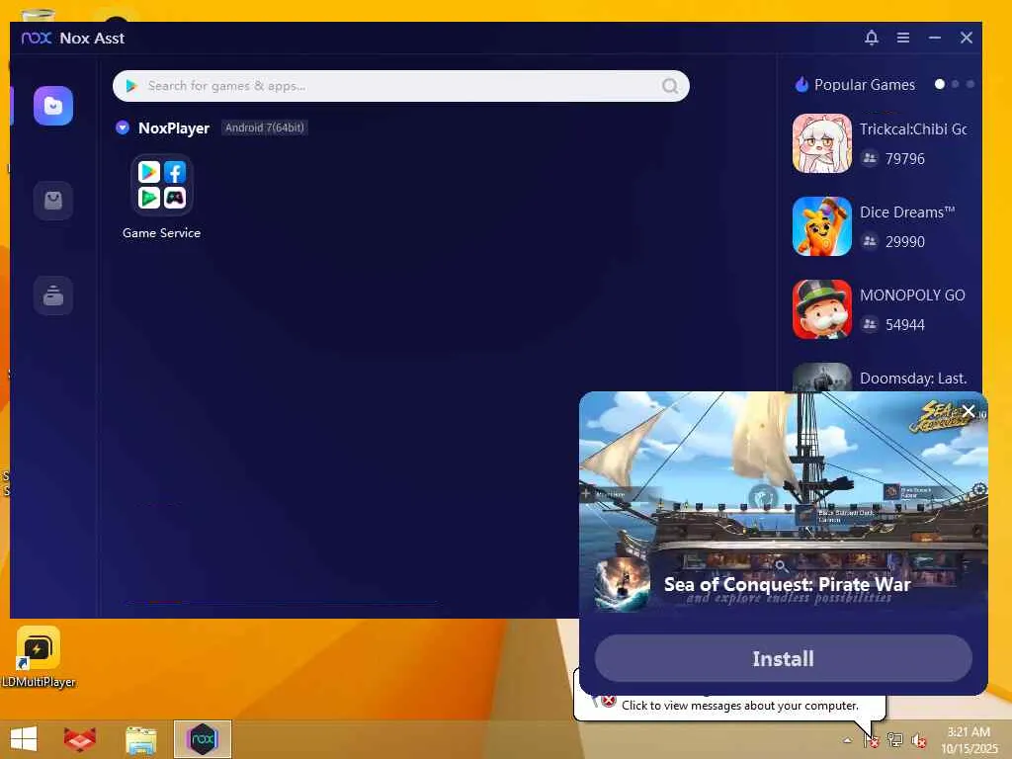Open the network tray icon
1012x759 pixels.
coord(894,740)
